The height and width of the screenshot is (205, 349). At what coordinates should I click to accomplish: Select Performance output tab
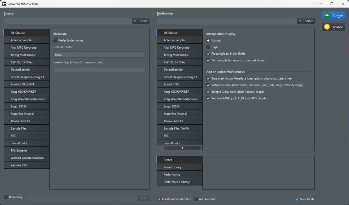[179, 174]
